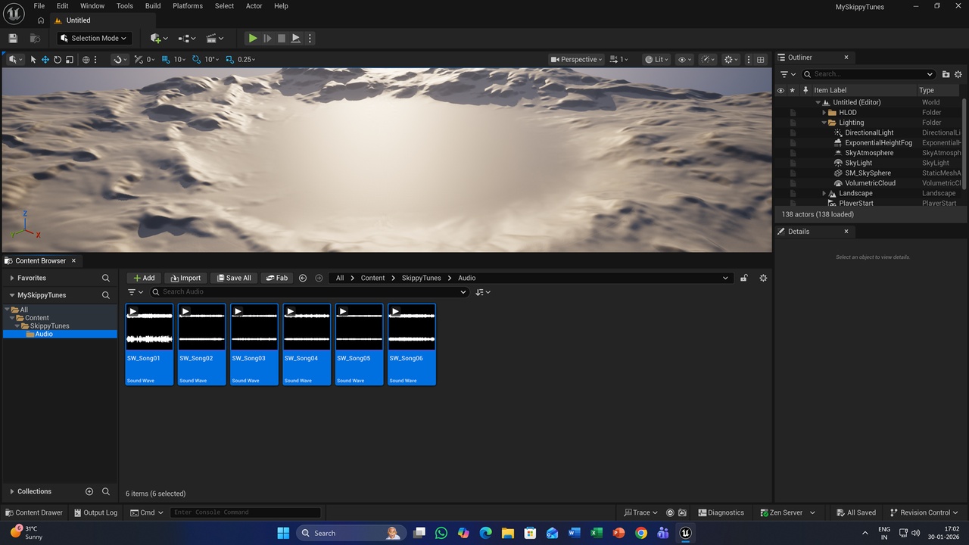Open rotation snap 10° dropdown

(212, 59)
